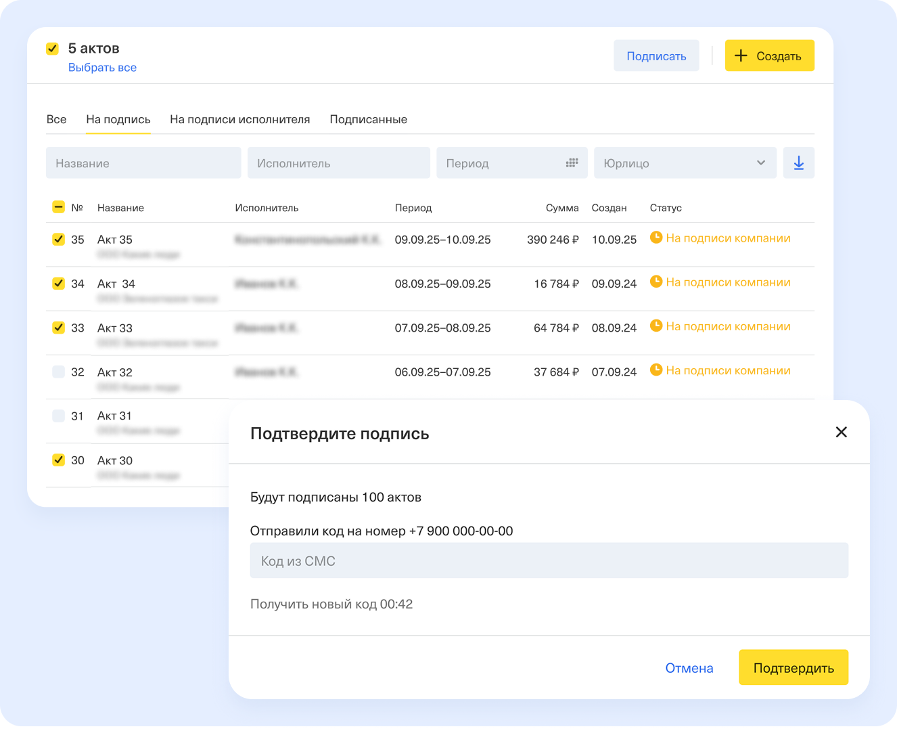
Task: Click the Код из СМС input field
Action: coord(549,560)
